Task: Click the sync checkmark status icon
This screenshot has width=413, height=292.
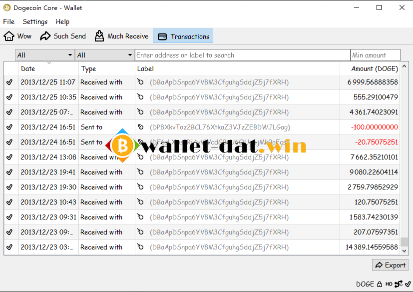Action: pyautogui.click(x=408, y=284)
